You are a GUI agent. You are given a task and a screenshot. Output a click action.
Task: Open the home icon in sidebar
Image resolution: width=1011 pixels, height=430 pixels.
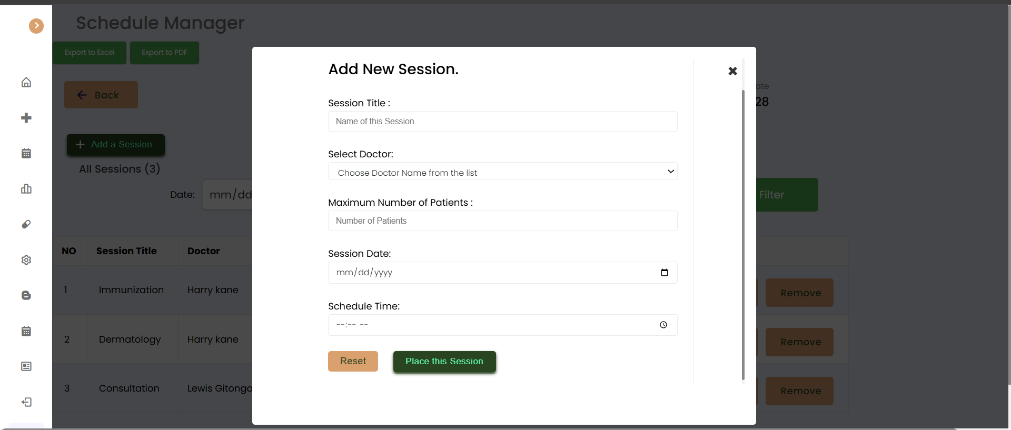26,82
